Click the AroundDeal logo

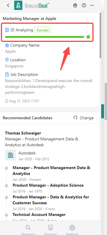[32, 5]
